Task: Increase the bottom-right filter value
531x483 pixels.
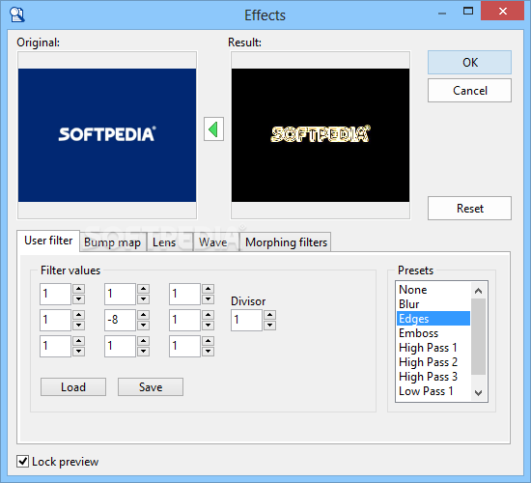Action: tap(209, 341)
